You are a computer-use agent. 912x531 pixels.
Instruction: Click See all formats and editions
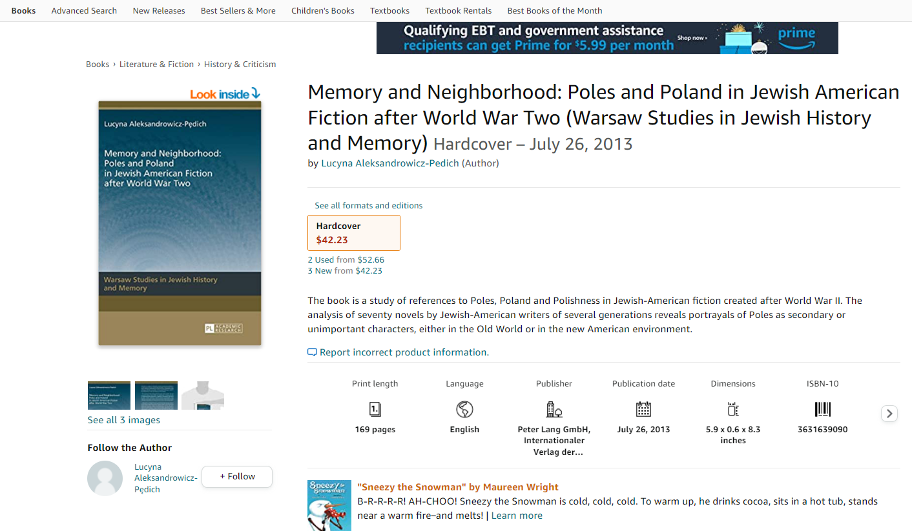(x=369, y=205)
